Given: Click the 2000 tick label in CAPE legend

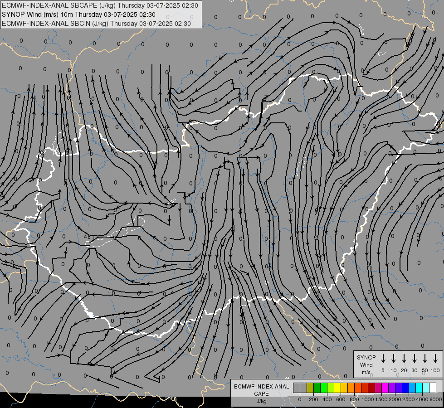Looking at the screenshot, I should [x=395, y=399].
